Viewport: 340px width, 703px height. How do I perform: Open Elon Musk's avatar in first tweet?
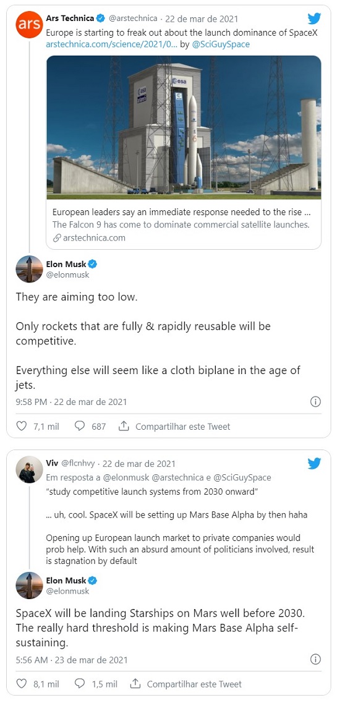click(x=29, y=269)
